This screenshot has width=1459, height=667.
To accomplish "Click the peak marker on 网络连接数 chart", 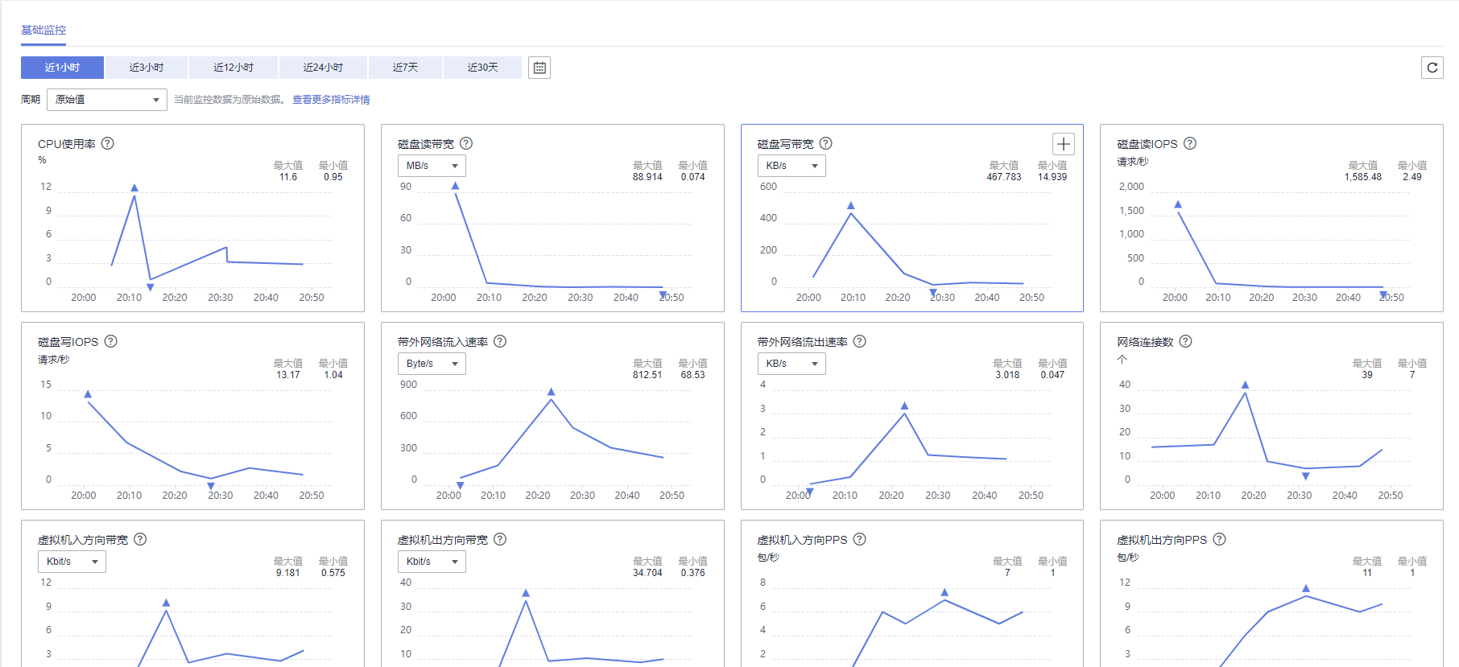I will (x=1246, y=385).
